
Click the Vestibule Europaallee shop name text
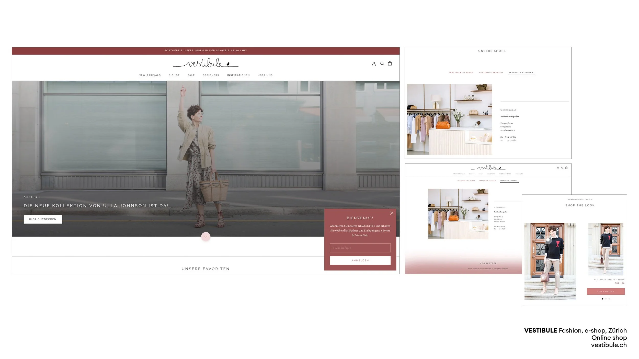510,116
